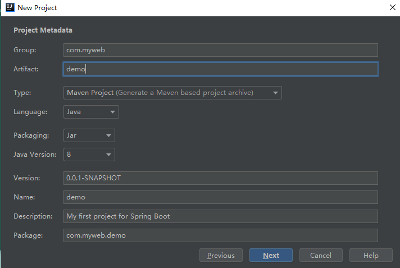Click the Project Metadata heading
Viewport: 400px width, 268px height.
[43, 30]
